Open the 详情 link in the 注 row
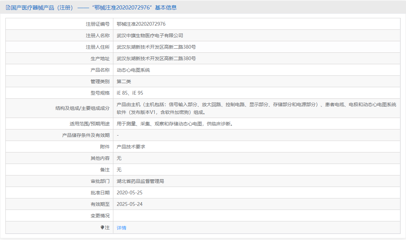This screenshot has width=406, height=240. pyautogui.click(x=121, y=228)
